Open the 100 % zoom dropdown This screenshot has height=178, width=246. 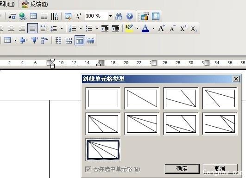pos(110,16)
